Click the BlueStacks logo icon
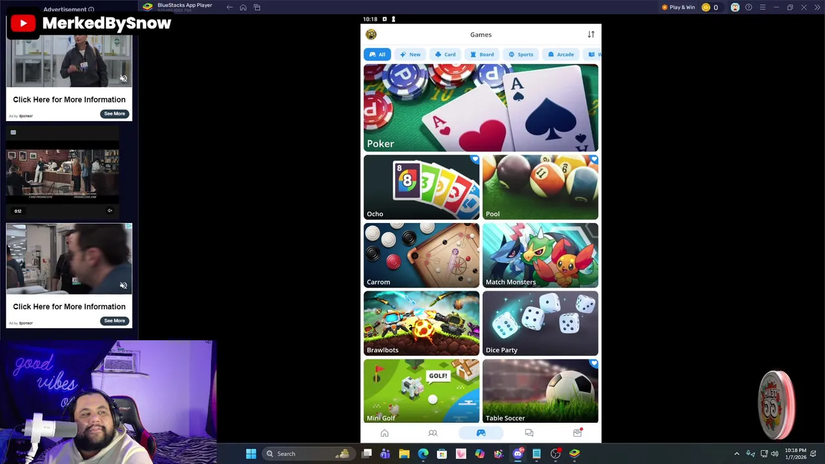 coord(148,6)
